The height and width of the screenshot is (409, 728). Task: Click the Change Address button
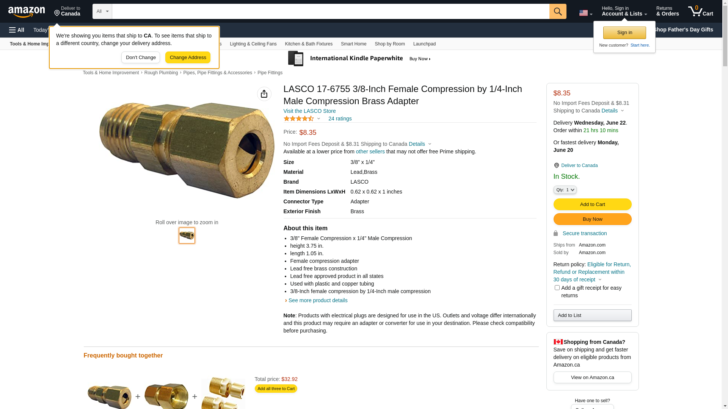pyautogui.click(x=188, y=58)
